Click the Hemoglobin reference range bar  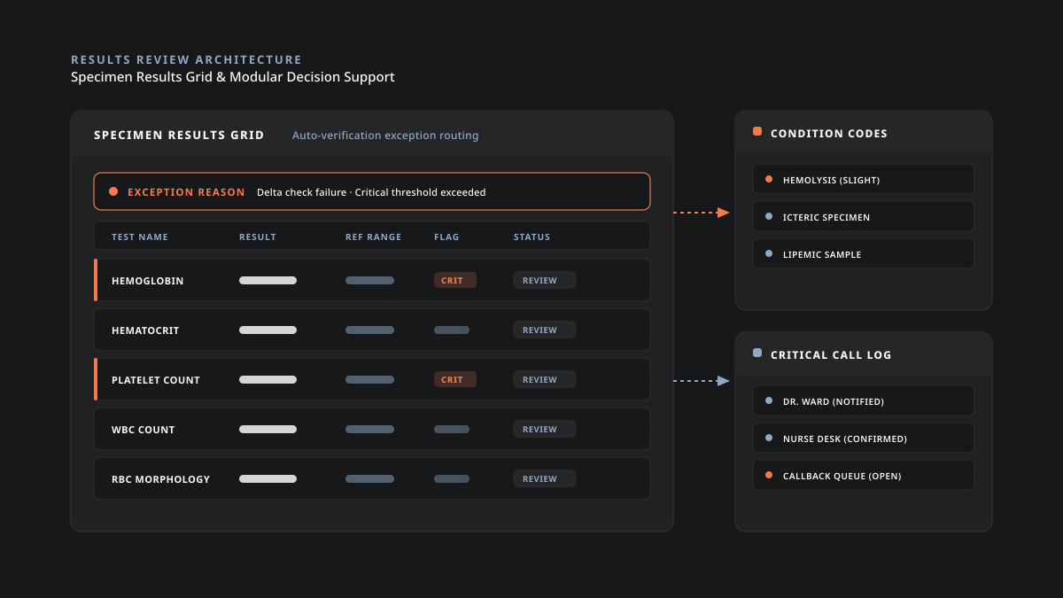[x=369, y=280]
